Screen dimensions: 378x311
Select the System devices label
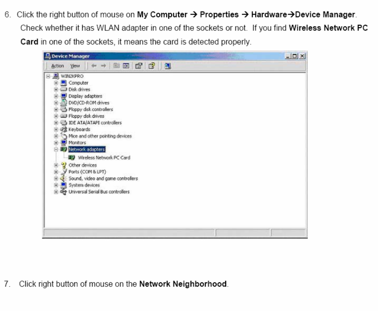(84, 185)
